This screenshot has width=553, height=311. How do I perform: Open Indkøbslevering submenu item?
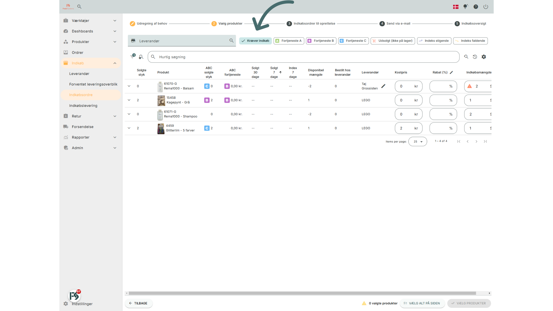click(x=90, y=106)
